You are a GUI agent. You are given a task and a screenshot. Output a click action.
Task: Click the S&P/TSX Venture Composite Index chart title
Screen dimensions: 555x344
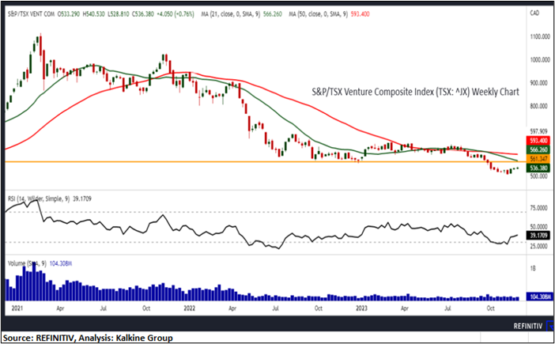click(416, 92)
